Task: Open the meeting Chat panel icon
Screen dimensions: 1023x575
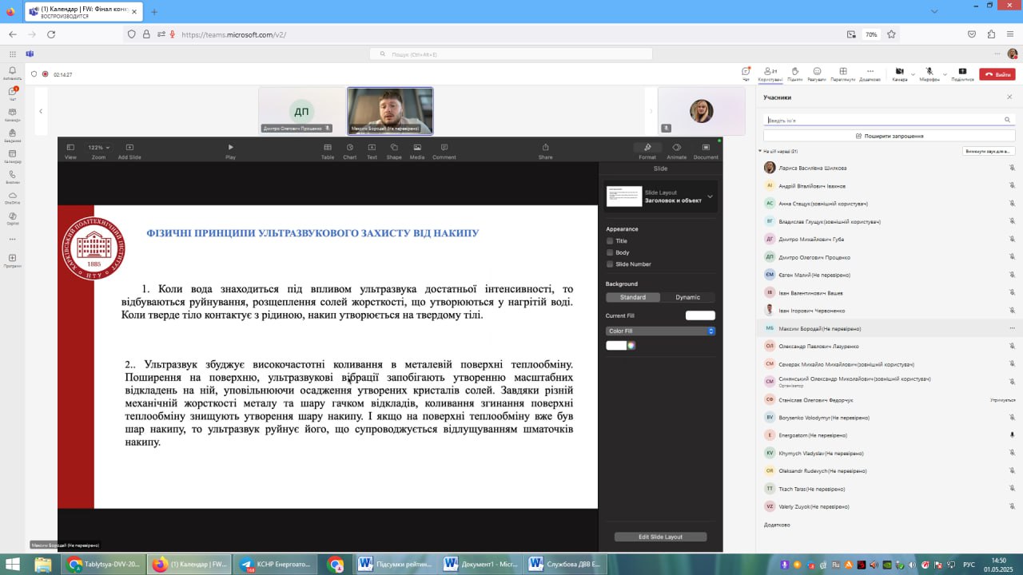Action: point(746,72)
